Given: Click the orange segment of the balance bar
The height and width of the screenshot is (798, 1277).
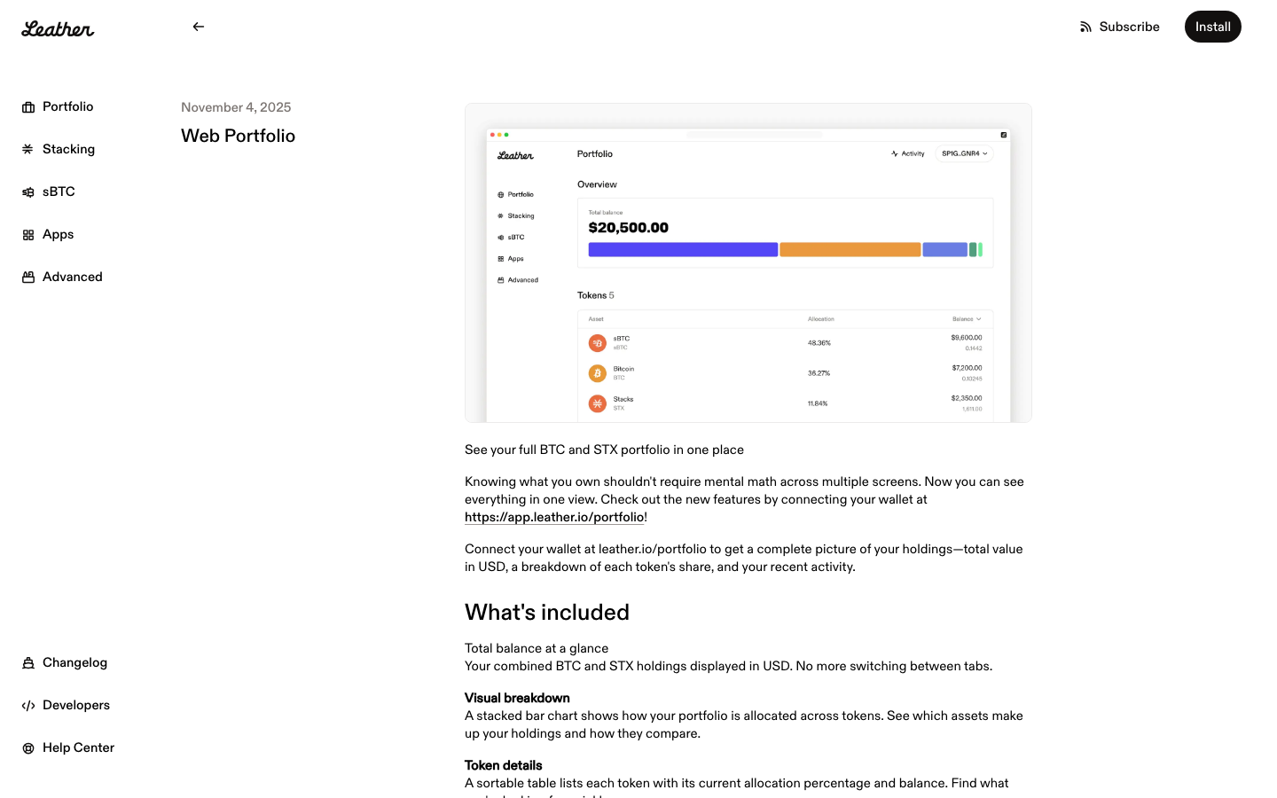Looking at the screenshot, I should 850,250.
